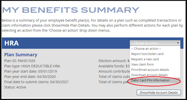The height and width of the screenshot is (100, 187).
Task: Click the 'Plan year start date' line
Action: coord(31,71)
